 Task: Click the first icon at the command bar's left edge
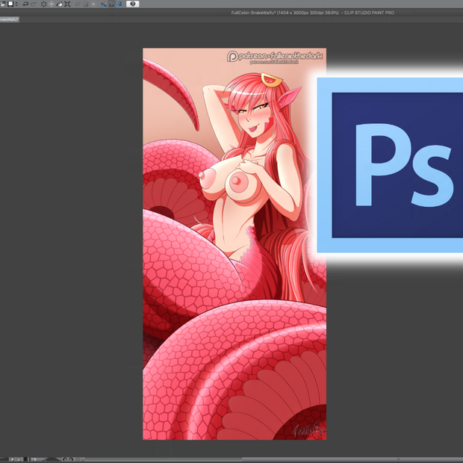point(3,4)
